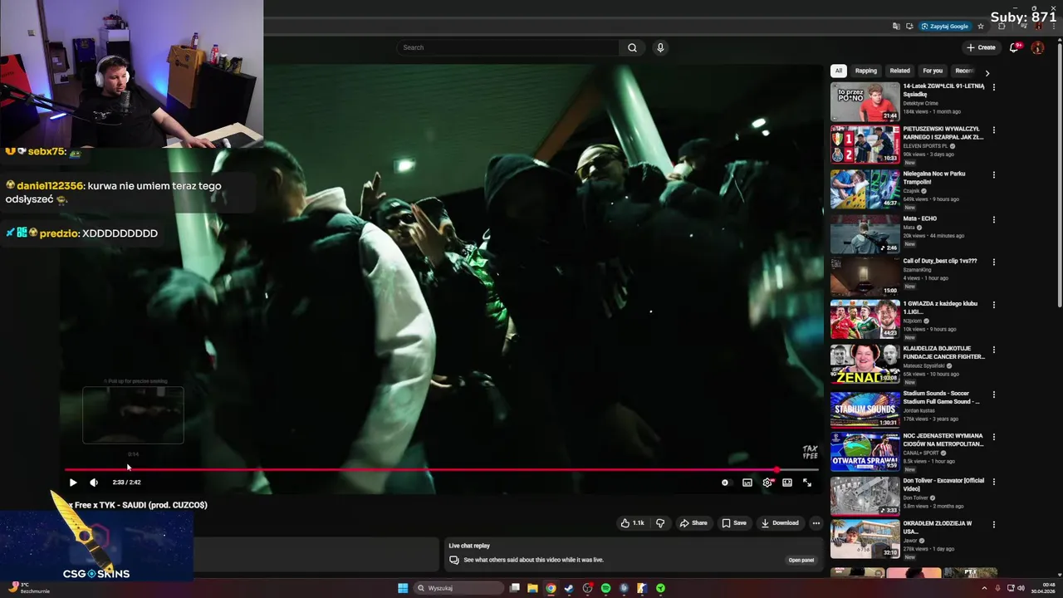This screenshot has height=598, width=1063.
Task: Open the three-dot more actions menu below the video
Action: click(816, 523)
